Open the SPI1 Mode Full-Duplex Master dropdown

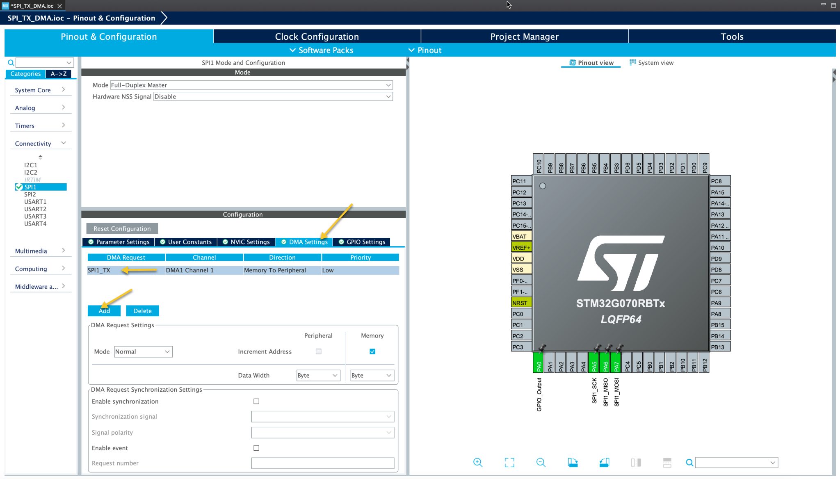pyautogui.click(x=251, y=85)
